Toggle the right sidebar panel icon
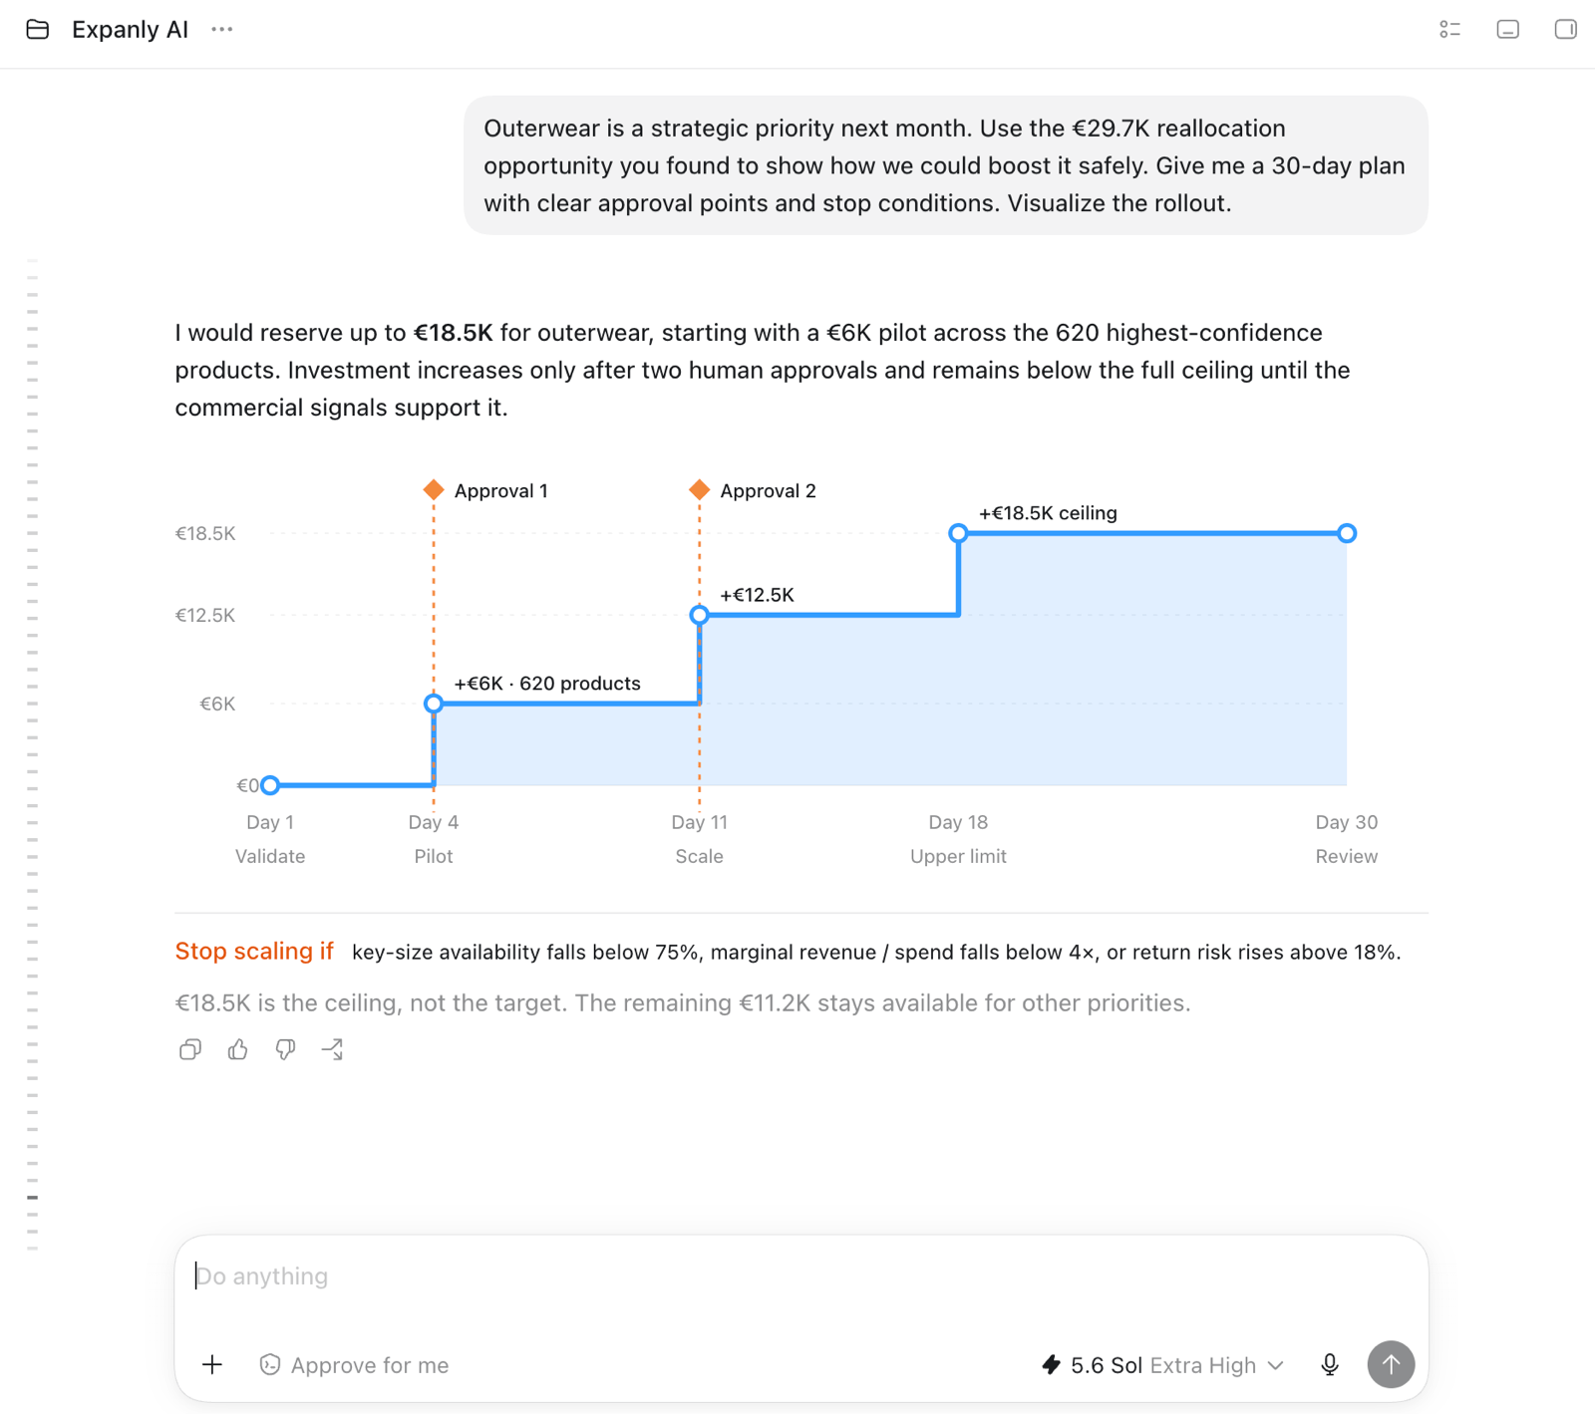 click(x=1566, y=30)
